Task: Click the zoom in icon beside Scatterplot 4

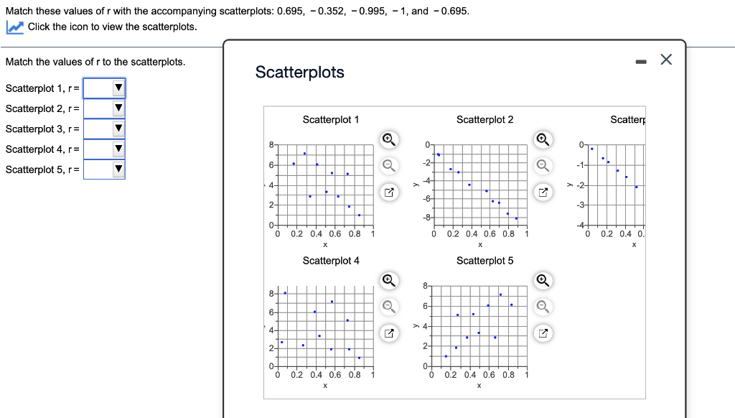Action: click(x=389, y=280)
